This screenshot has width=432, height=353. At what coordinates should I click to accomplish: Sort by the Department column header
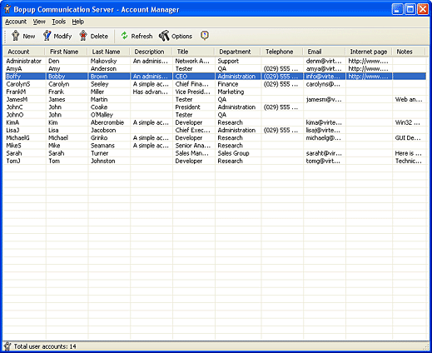click(237, 52)
